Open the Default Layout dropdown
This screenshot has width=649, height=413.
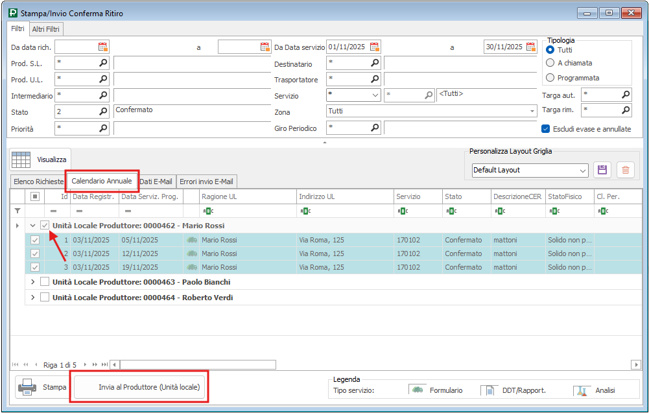click(x=582, y=170)
